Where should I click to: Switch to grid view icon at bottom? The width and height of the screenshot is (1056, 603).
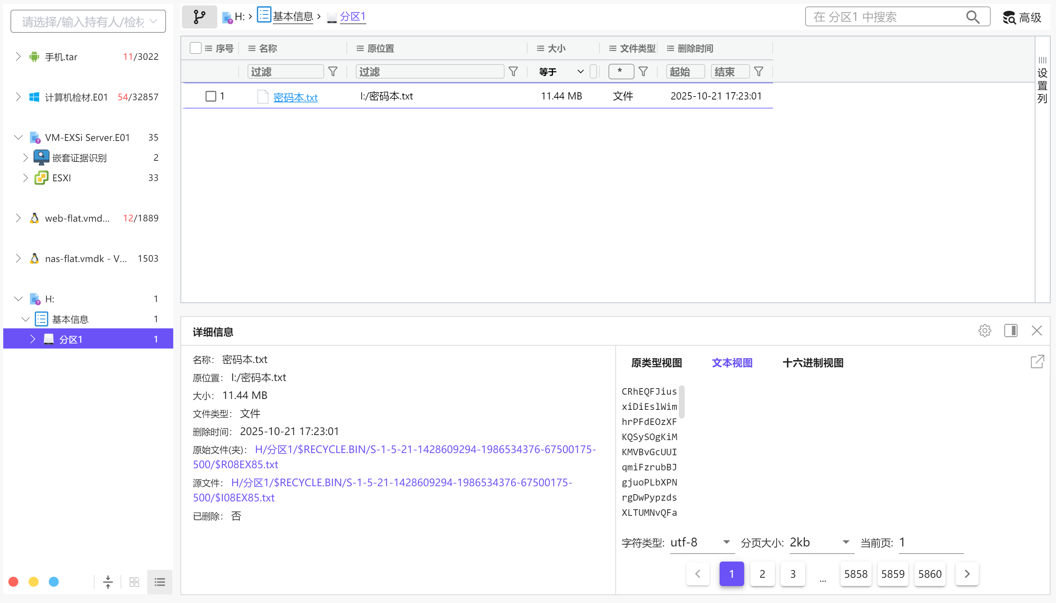(x=134, y=582)
